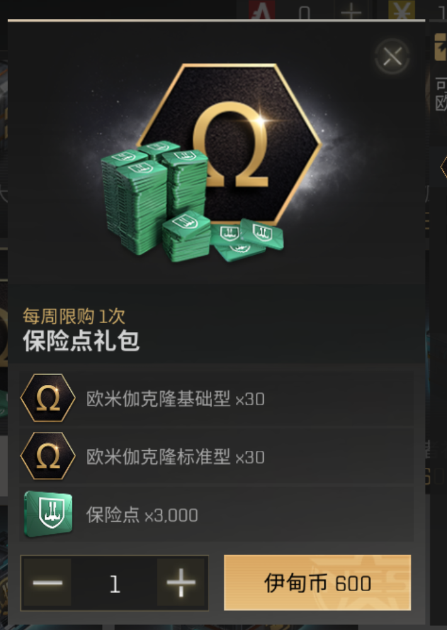The height and width of the screenshot is (630, 447).
Task: Increase purchase quantity with the plus button
Action: [181, 582]
